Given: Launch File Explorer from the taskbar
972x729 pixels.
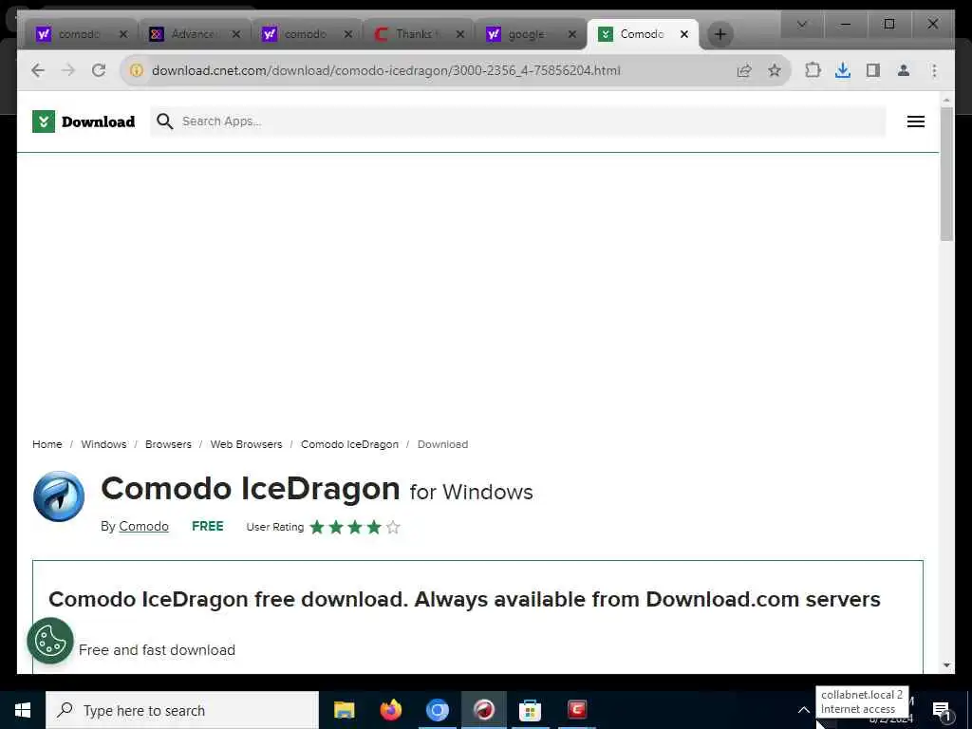Looking at the screenshot, I should pos(344,710).
